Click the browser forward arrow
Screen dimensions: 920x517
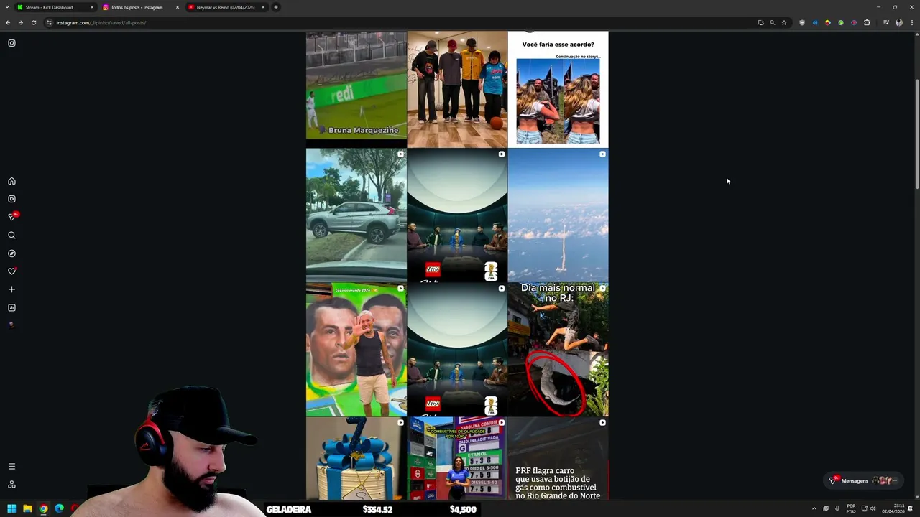coord(20,22)
